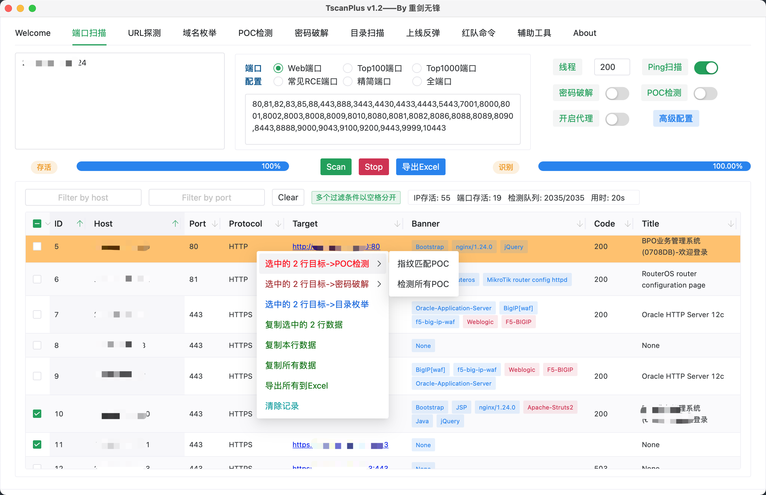Click Protocol column sort arrow icon
Screen dimensions: 766x495
[x=278, y=223]
